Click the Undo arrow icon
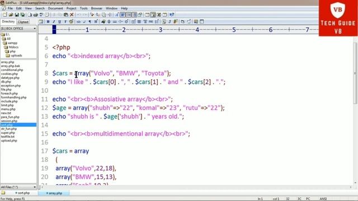Screen dimensions: 358x201 click(x=79, y=15)
